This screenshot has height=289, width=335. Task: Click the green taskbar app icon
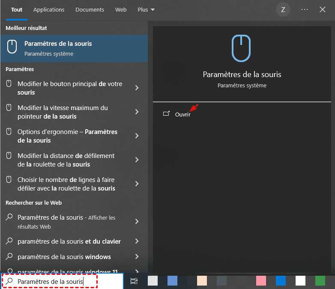pos(320,281)
